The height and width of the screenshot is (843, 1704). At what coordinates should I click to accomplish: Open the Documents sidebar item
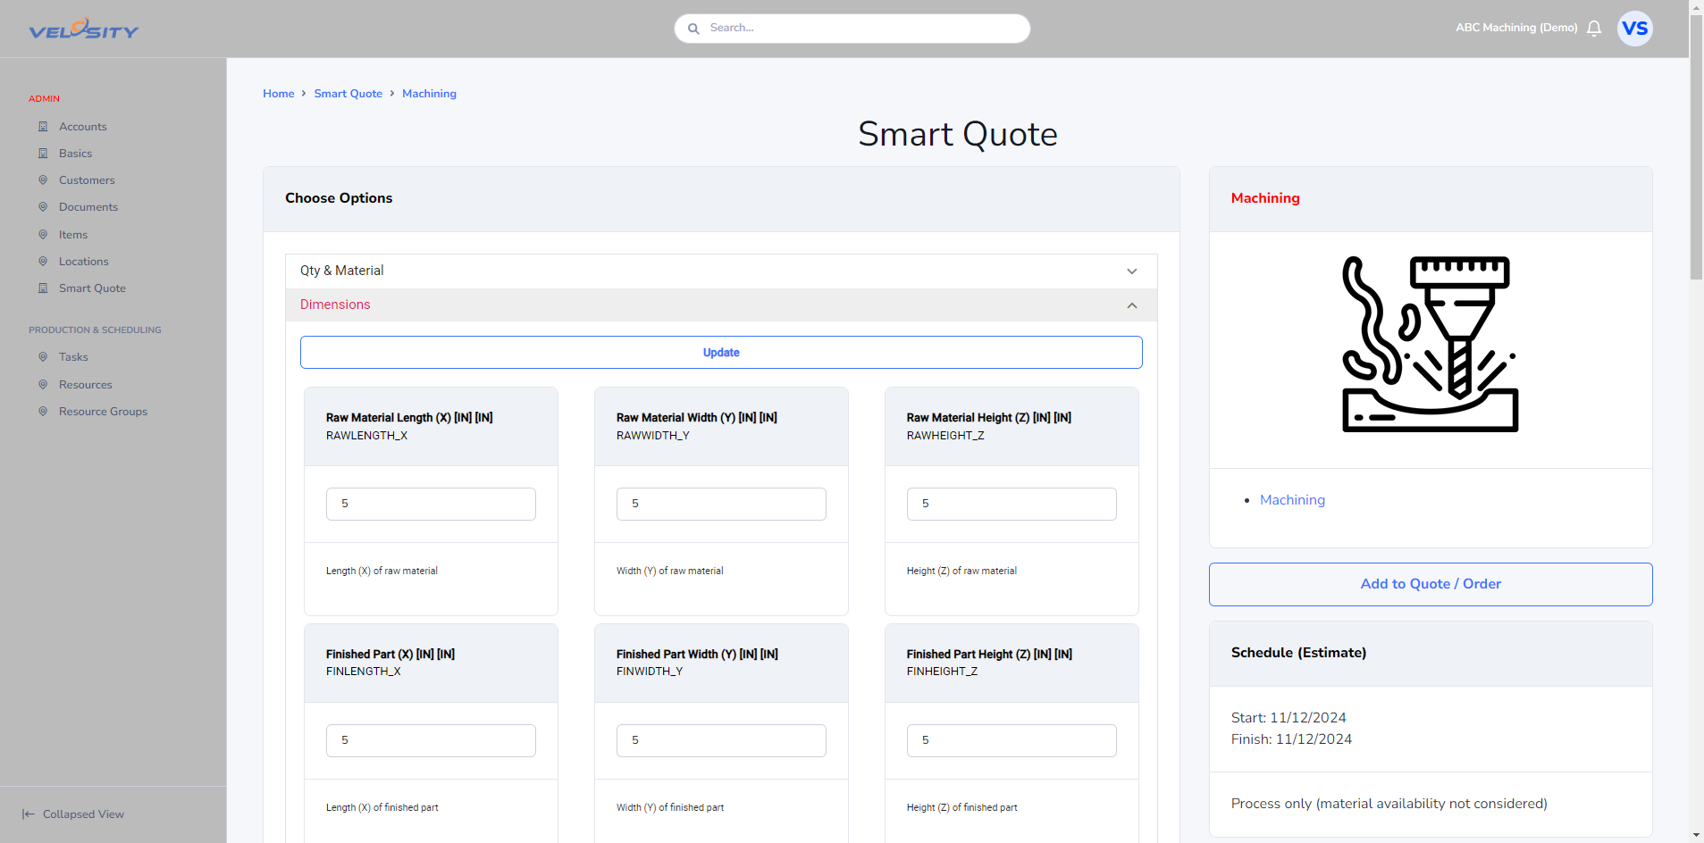tap(88, 207)
